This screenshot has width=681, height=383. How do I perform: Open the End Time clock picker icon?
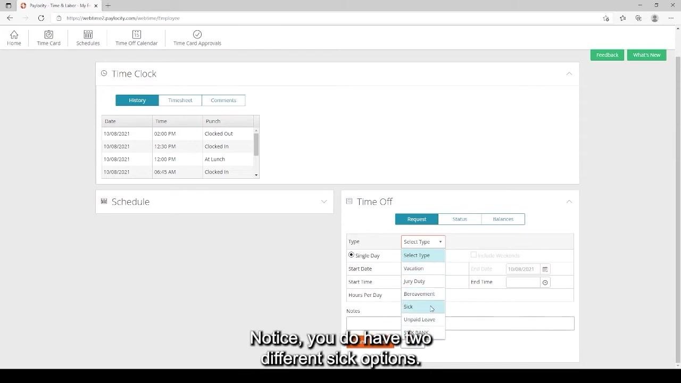coord(545,282)
